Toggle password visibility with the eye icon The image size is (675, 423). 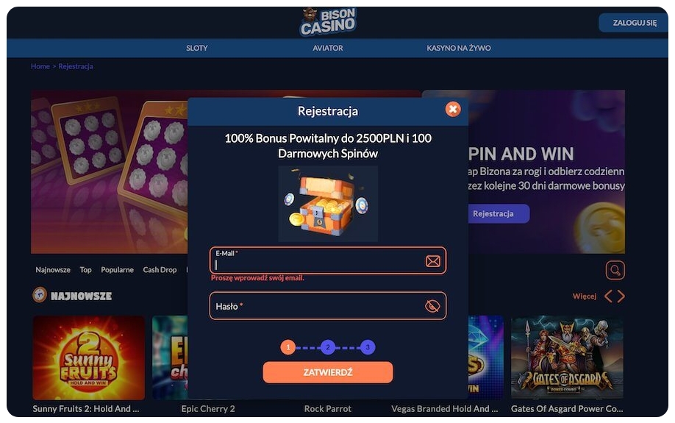click(x=432, y=306)
